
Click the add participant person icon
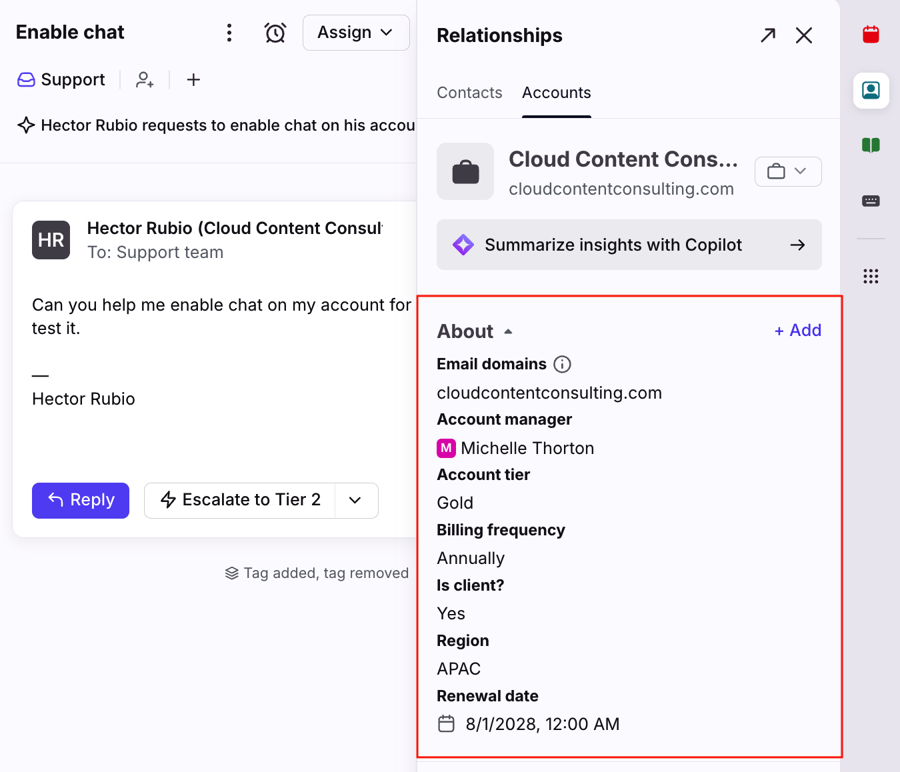click(x=145, y=80)
